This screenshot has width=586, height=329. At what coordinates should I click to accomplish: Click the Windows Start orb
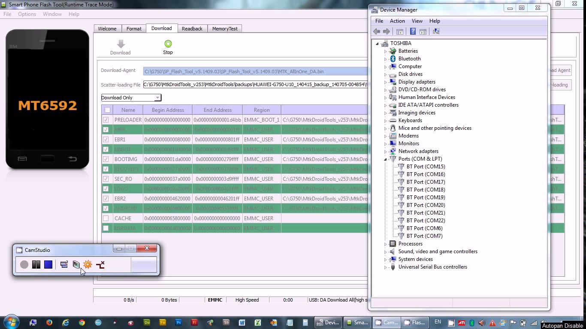click(11, 322)
